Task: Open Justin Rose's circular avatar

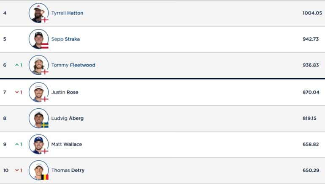Action: [x=38, y=92]
